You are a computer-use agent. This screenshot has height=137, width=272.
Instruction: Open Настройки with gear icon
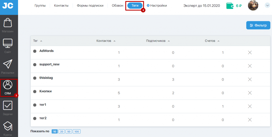point(157,6)
